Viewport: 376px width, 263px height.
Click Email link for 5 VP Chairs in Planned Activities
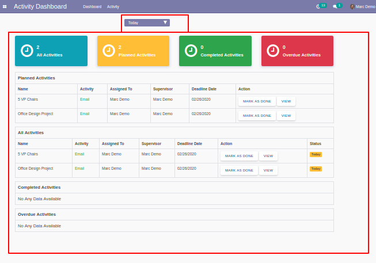point(85,99)
